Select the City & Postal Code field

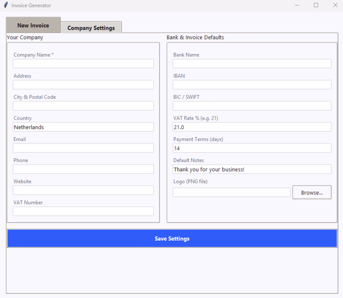tap(83, 106)
